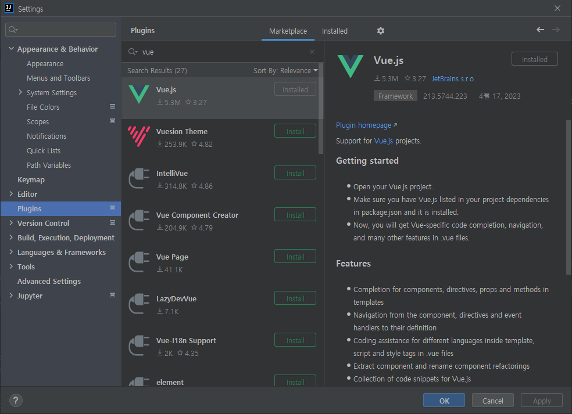
Task: Click OK to confirm settings
Action: (444, 401)
